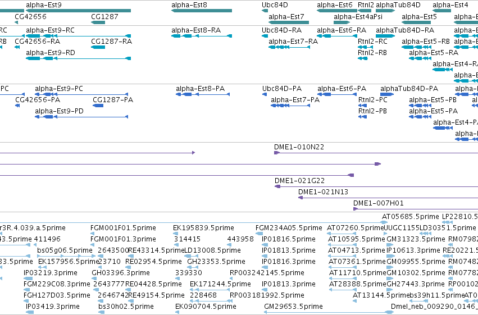Image resolution: width=478 pixels, height=315 pixels.
Task: Select the DME1-007H01 BAC clone label
Action: (x=379, y=203)
